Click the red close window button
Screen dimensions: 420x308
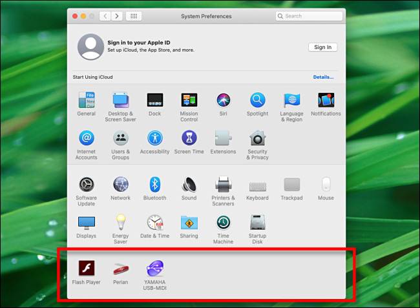[75, 16]
